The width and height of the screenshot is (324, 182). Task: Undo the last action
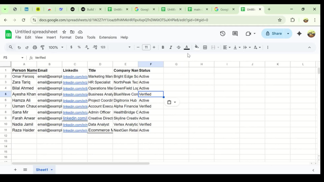coord(19,48)
